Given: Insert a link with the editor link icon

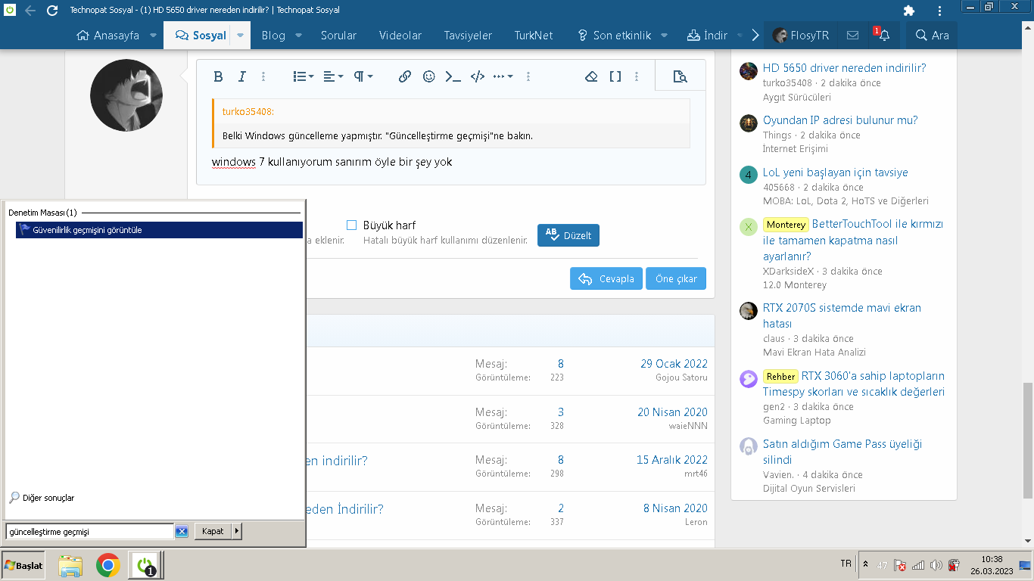Looking at the screenshot, I should click(x=405, y=76).
